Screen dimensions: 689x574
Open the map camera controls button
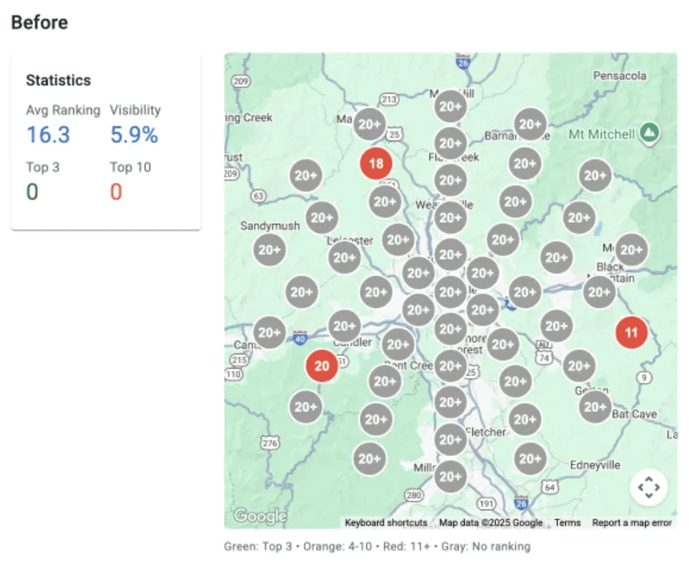[x=648, y=488]
